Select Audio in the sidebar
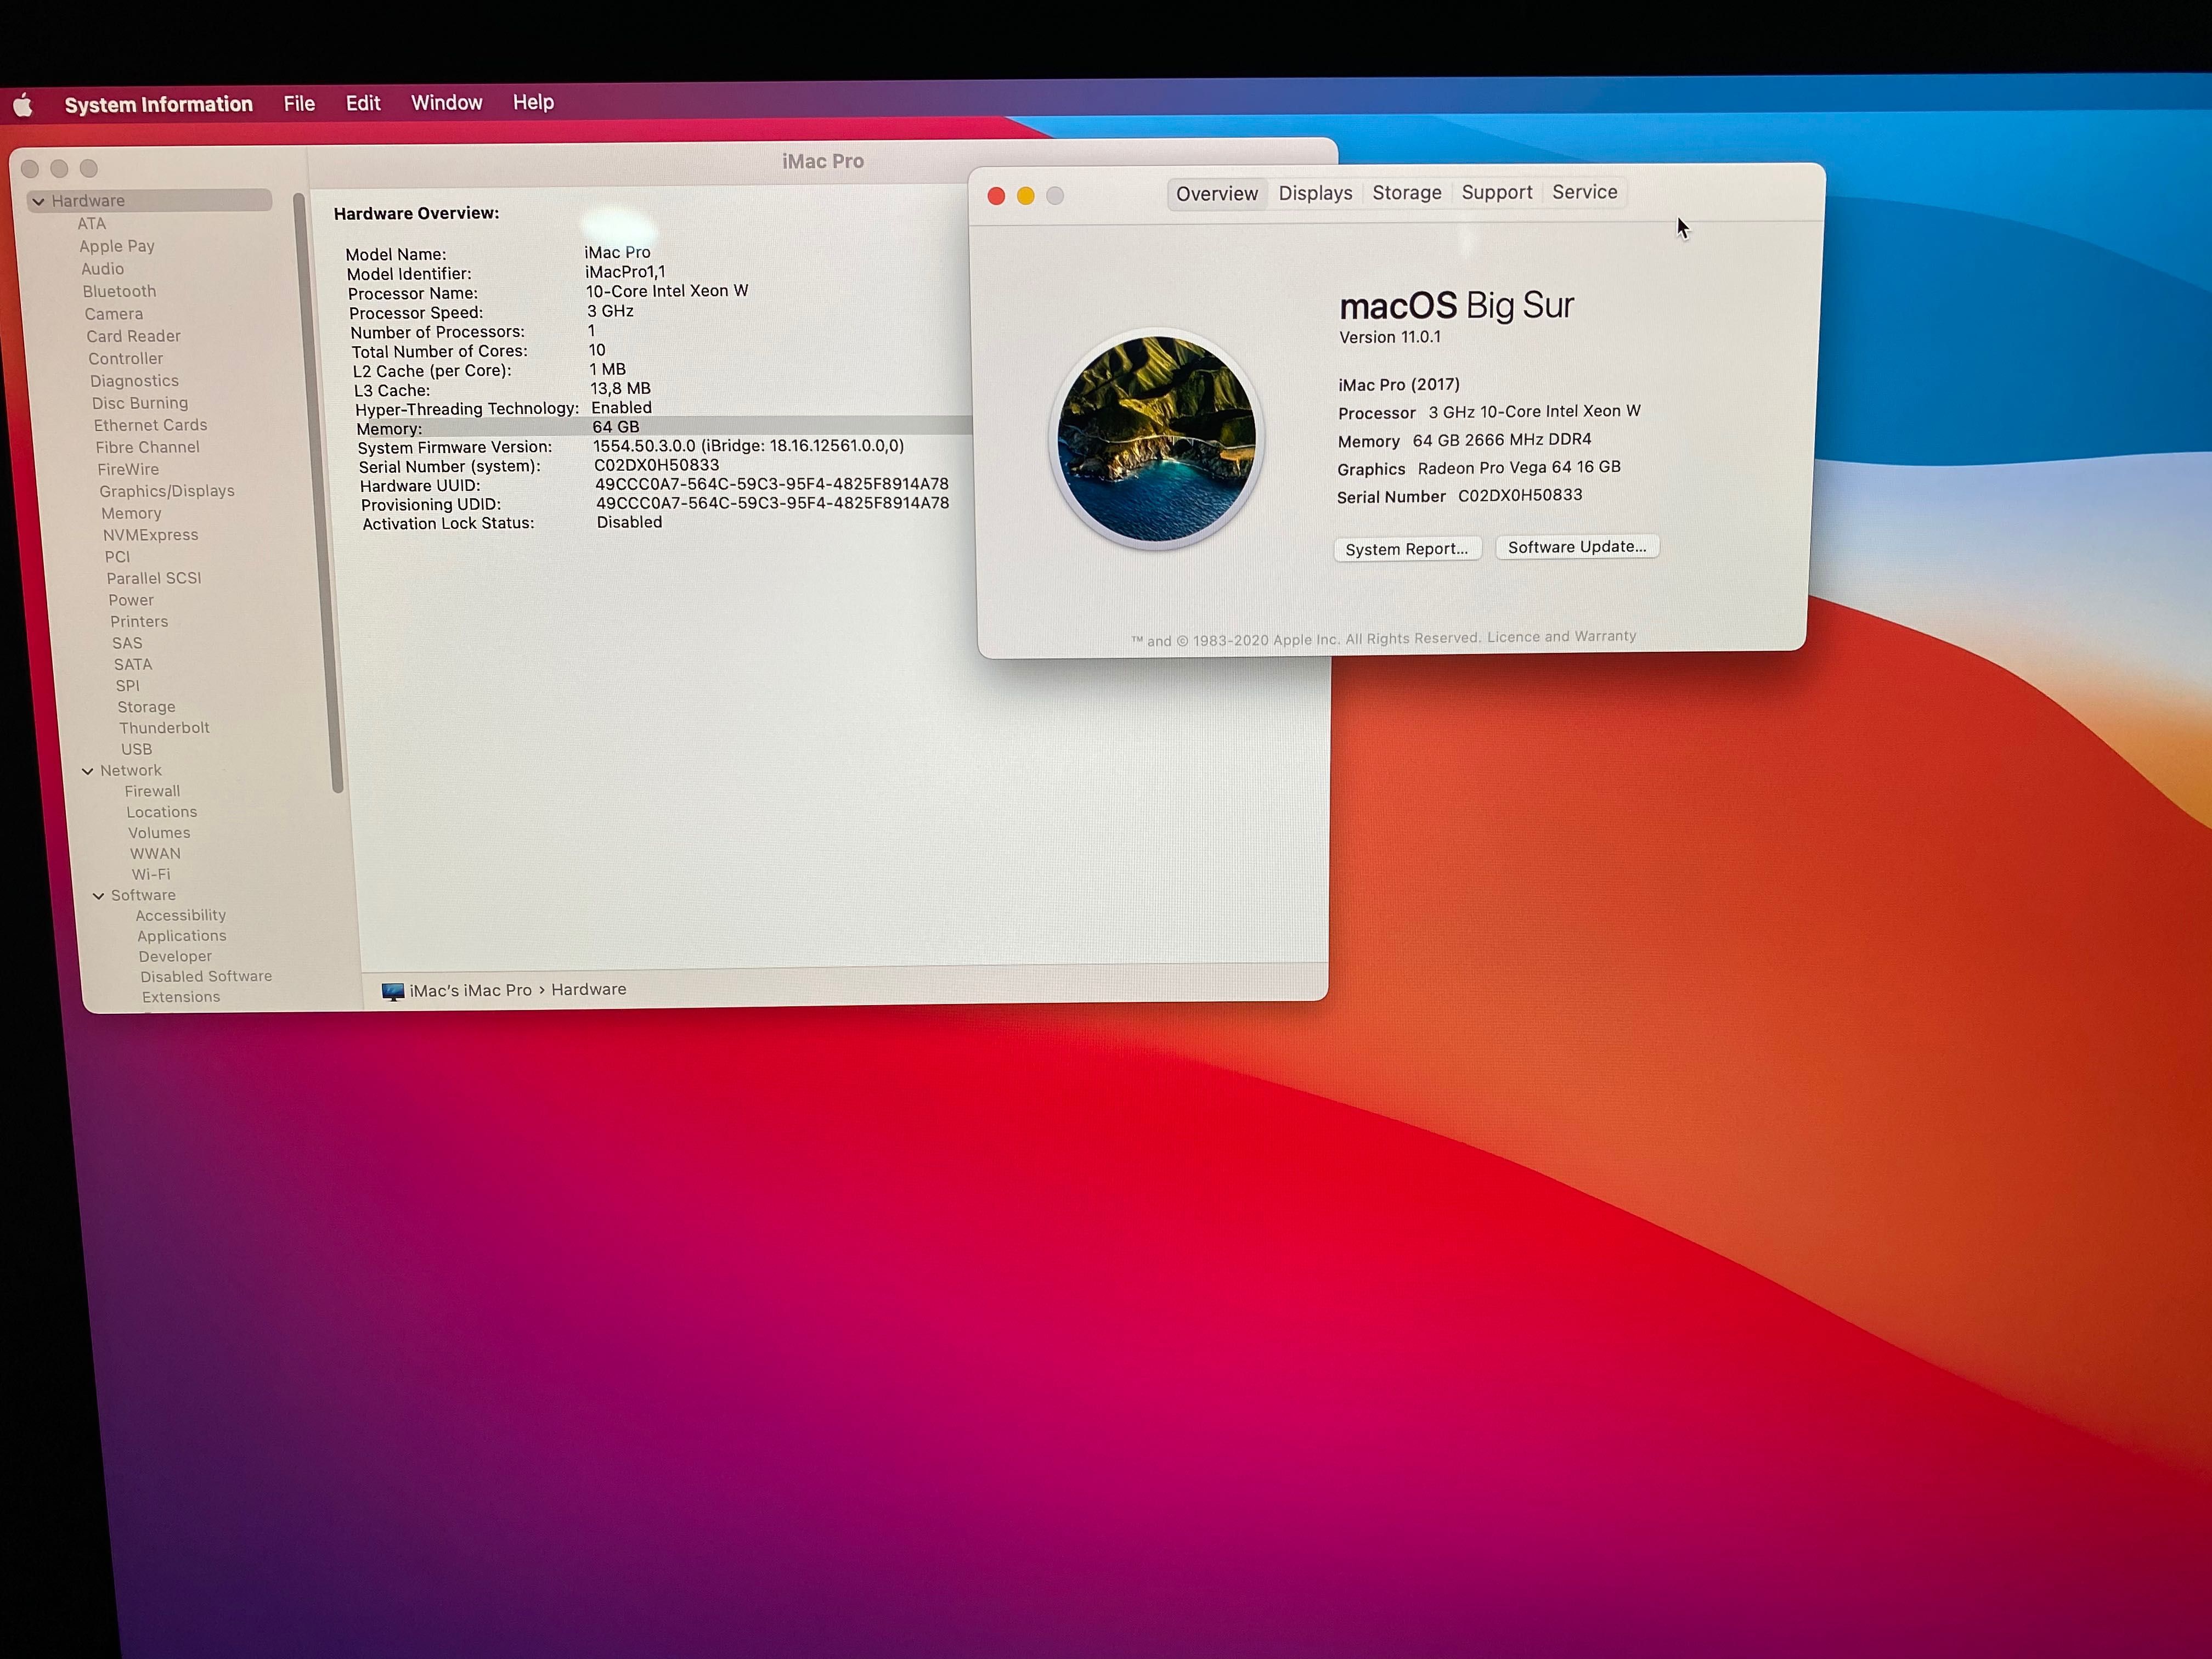The height and width of the screenshot is (1659, 2212). (x=102, y=269)
